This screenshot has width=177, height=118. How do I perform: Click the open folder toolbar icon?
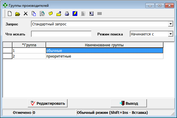click(18, 14)
